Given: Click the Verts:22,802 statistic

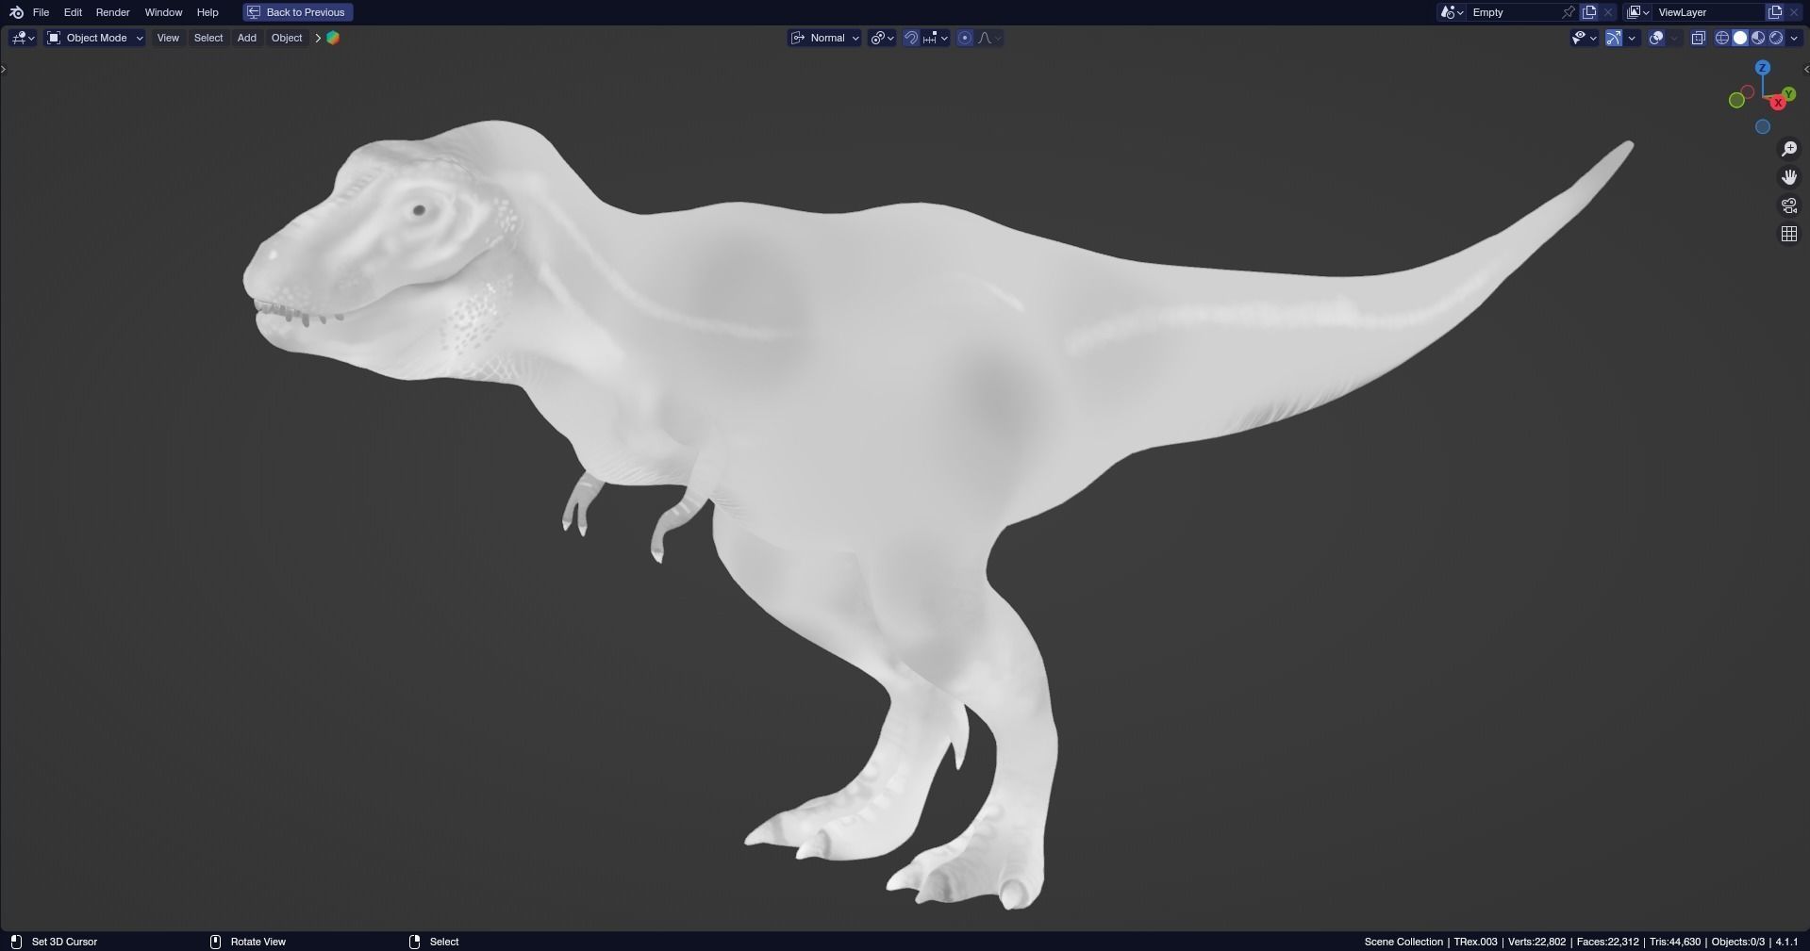Looking at the screenshot, I should (x=1537, y=942).
